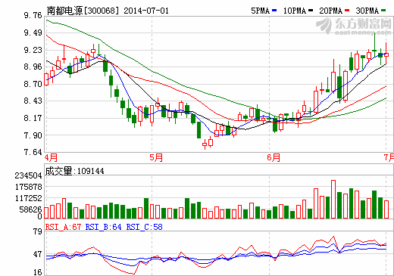Viewport: 394px width, 276px height.
Task: Click the lowest candlestick near 7.64 in May
Action: [x=205, y=144]
